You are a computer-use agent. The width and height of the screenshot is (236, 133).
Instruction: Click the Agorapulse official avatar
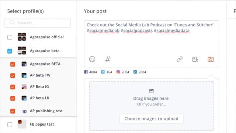(22, 37)
